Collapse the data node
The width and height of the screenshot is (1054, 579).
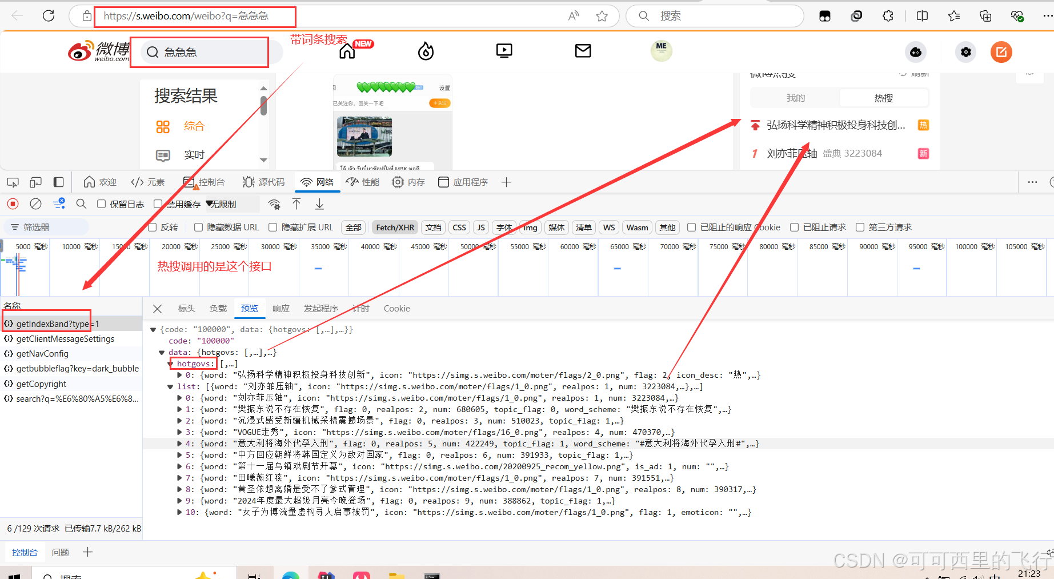(x=162, y=353)
